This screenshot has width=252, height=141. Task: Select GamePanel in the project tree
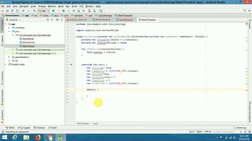coord(28,39)
